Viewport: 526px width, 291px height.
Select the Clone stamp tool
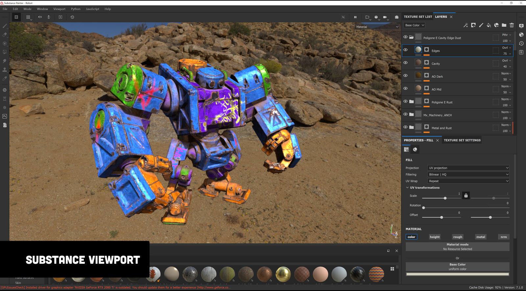click(x=5, y=70)
